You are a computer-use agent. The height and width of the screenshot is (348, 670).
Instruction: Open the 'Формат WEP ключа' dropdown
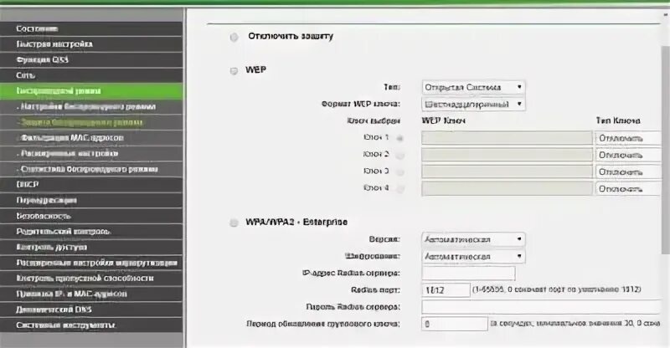coord(473,105)
